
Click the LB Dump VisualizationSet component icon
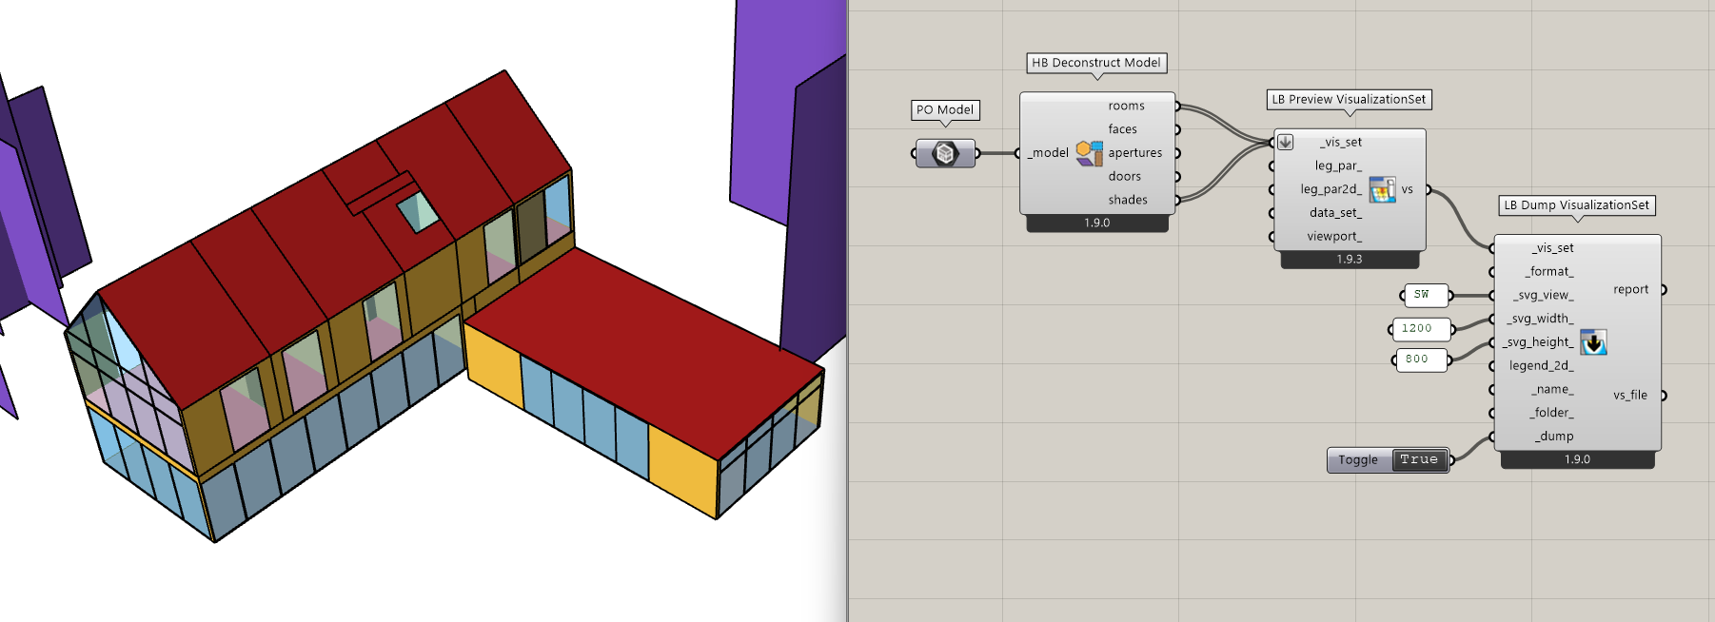pyautogui.click(x=1593, y=342)
